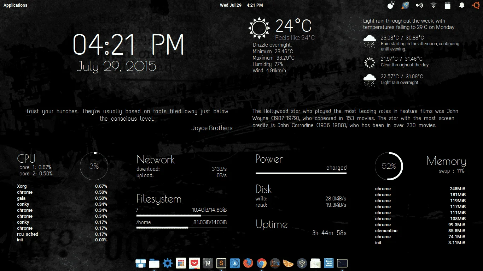Click the 24°C current temperature

(293, 26)
